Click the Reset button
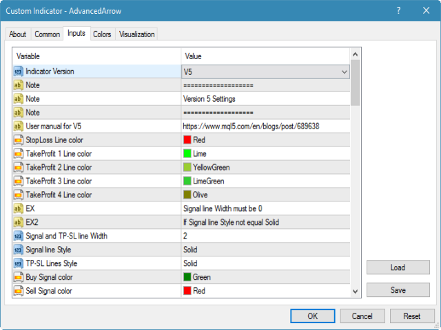441x330 pixels. 412,316
